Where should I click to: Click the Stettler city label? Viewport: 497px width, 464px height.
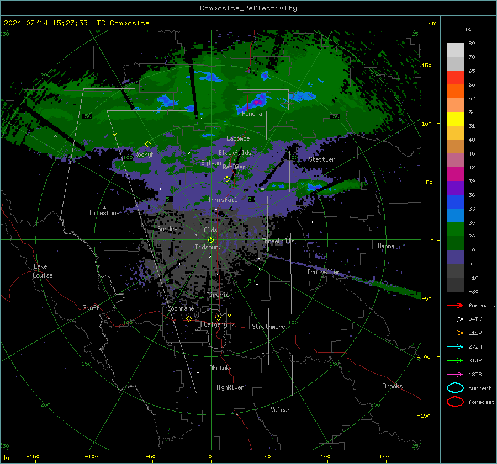click(x=322, y=159)
